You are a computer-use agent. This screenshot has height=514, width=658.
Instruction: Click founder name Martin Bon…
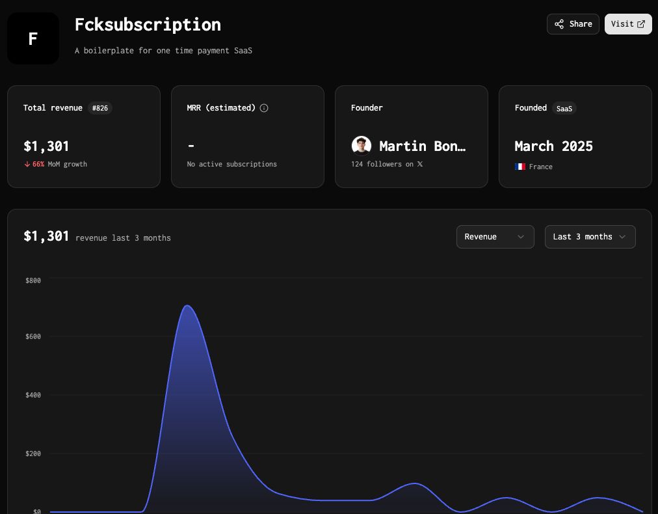pyautogui.click(x=422, y=146)
